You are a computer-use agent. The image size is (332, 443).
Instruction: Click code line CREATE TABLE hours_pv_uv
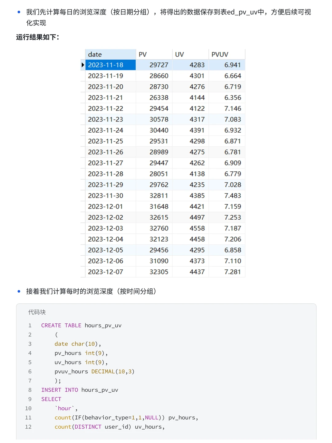[81, 325]
